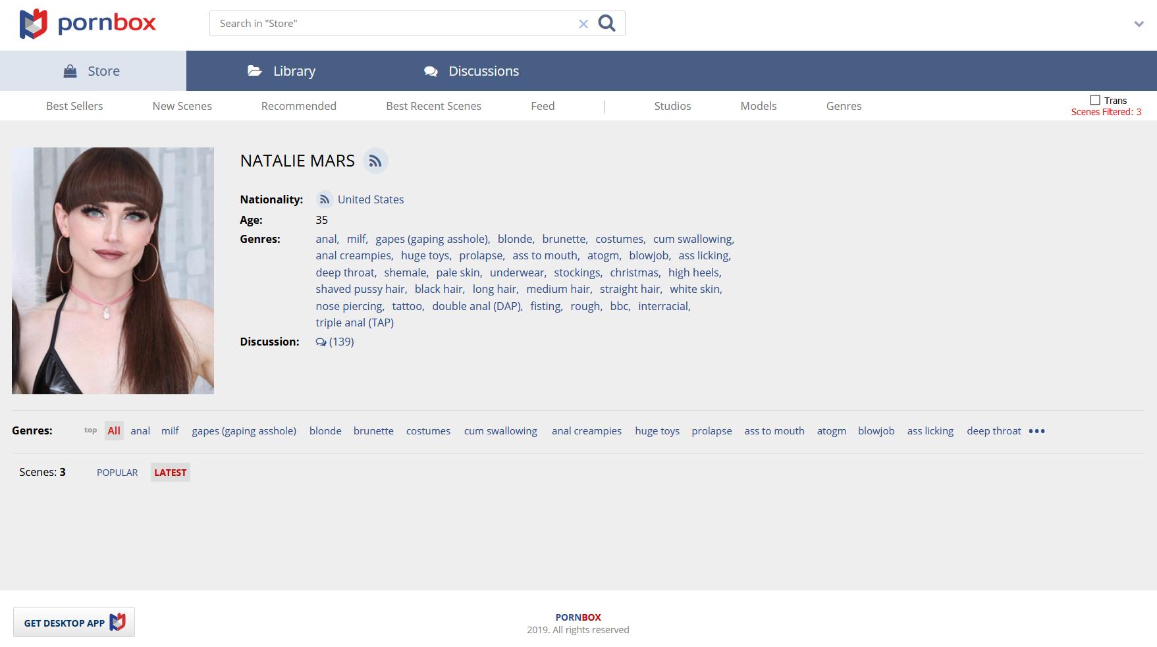Click the pornbox logo in the header
The width and height of the screenshot is (1157, 647).
click(x=88, y=24)
